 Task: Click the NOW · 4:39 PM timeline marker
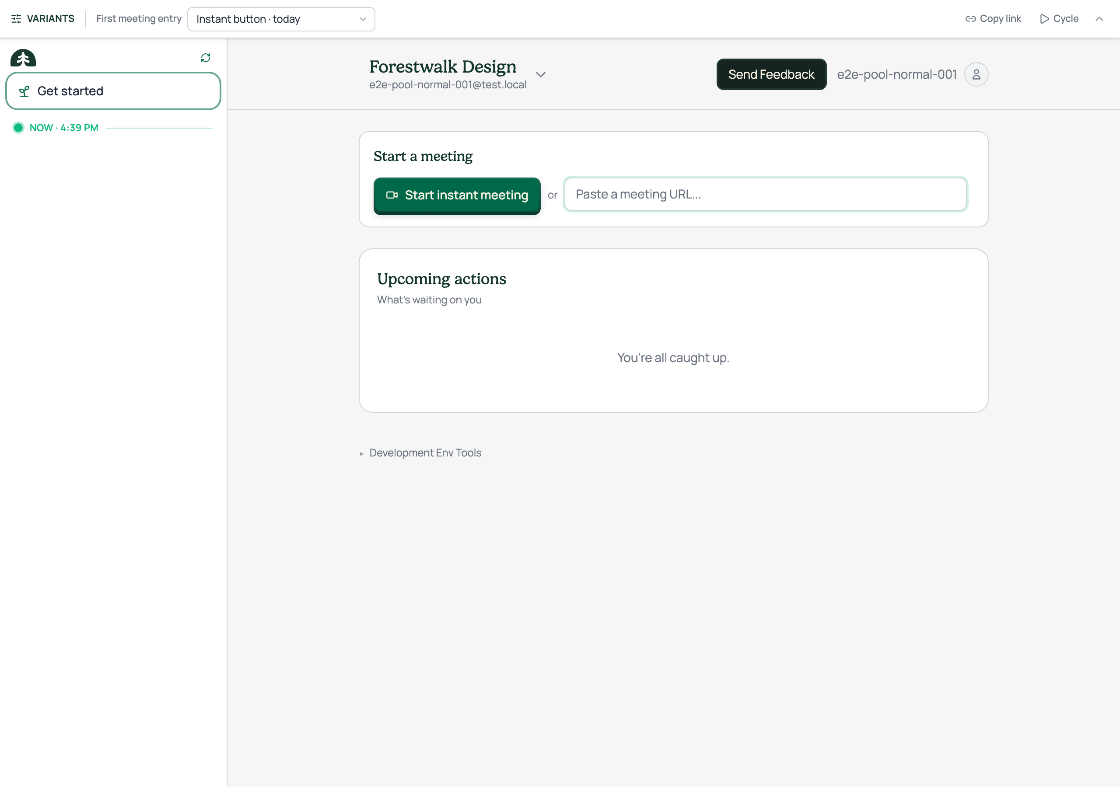(x=64, y=128)
